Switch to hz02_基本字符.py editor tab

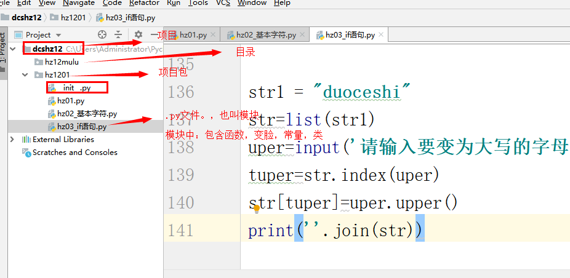pyautogui.click(x=266, y=35)
